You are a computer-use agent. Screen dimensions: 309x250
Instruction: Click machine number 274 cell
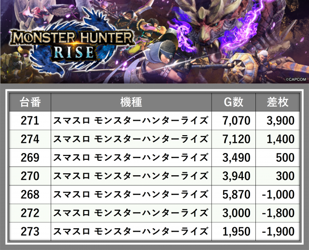click(29, 139)
